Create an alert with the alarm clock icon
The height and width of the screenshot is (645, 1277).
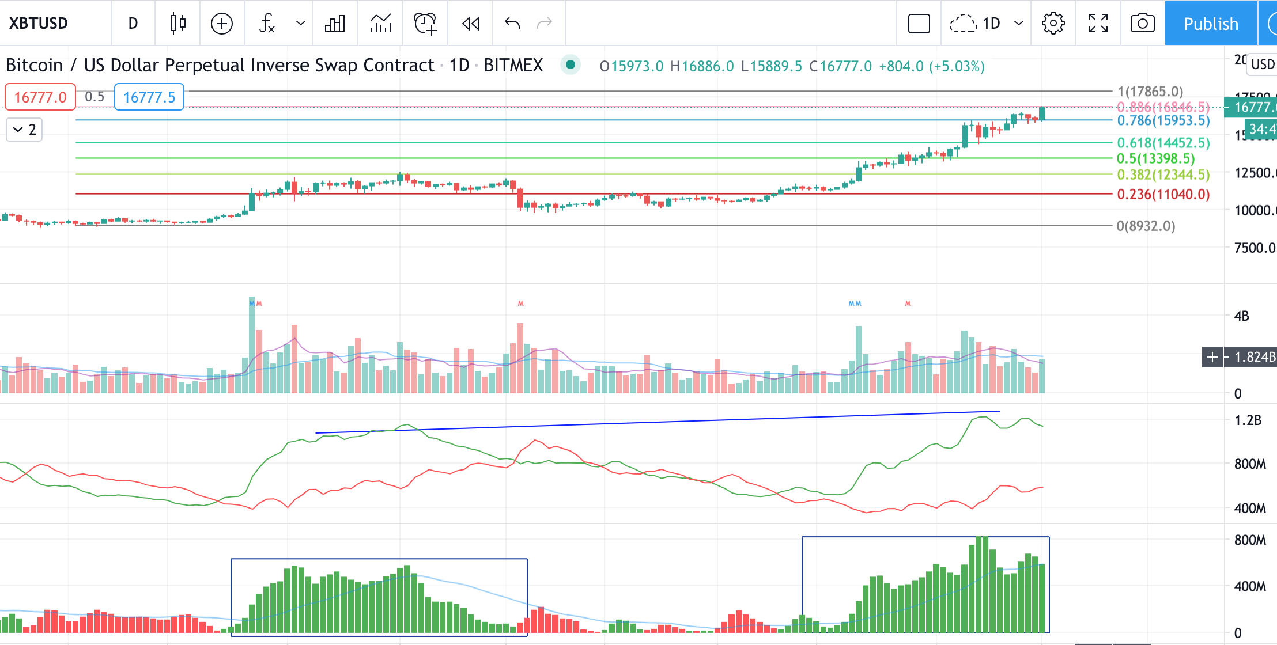[425, 23]
